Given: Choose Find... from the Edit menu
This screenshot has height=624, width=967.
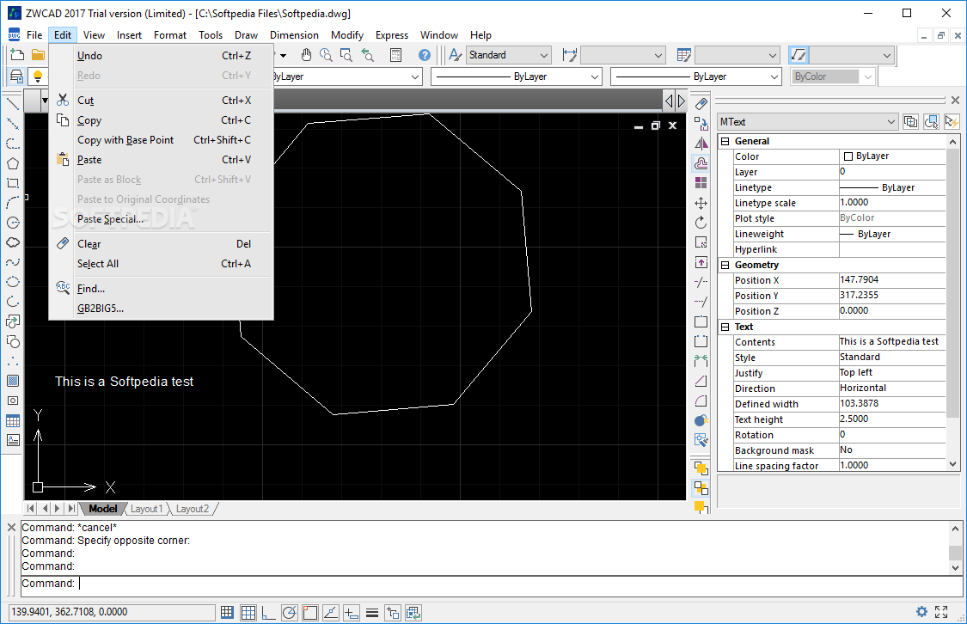Looking at the screenshot, I should click(x=161, y=289).
